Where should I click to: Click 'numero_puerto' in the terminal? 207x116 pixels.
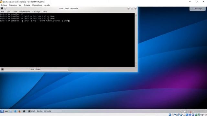coord(53,21)
